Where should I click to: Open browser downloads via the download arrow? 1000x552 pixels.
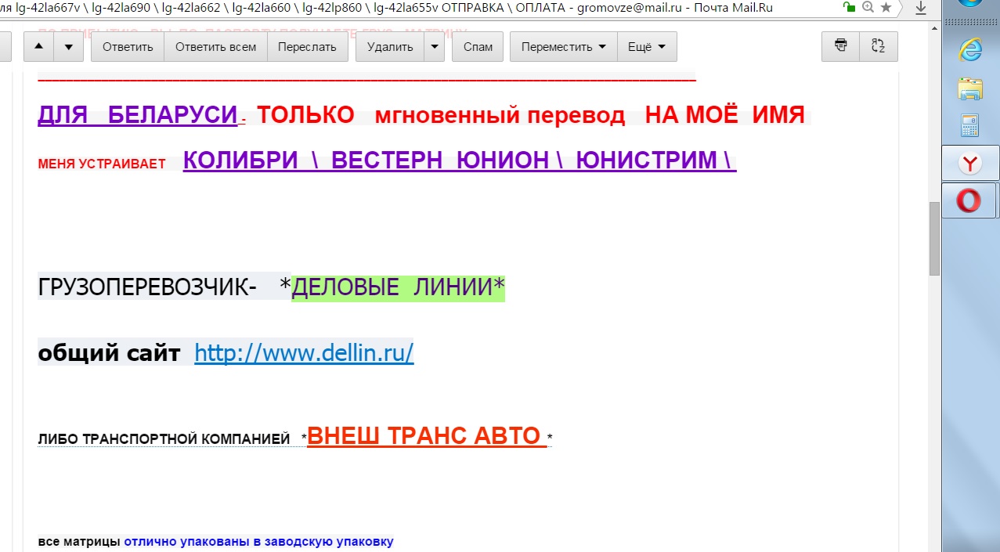[920, 7]
